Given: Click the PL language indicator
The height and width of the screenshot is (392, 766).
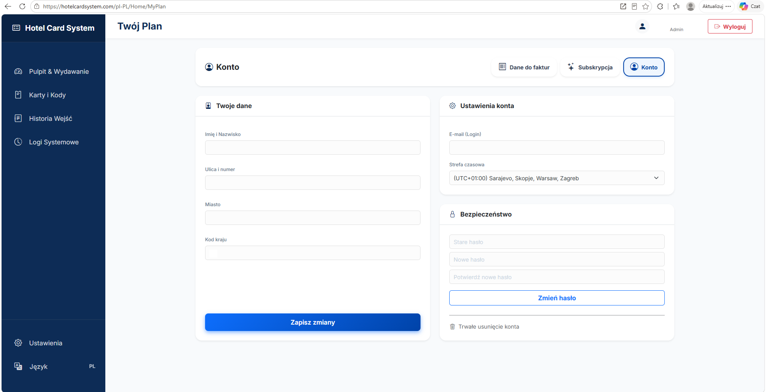Looking at the screenshot, I should [x=92, y=366].
